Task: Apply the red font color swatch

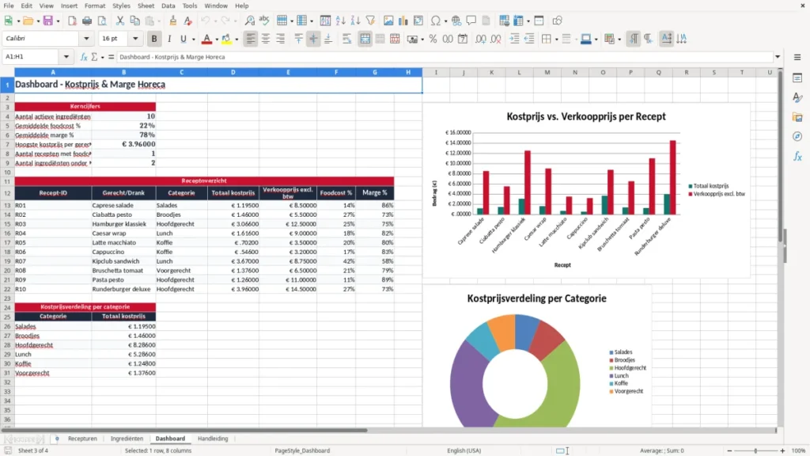Action: 206,39
